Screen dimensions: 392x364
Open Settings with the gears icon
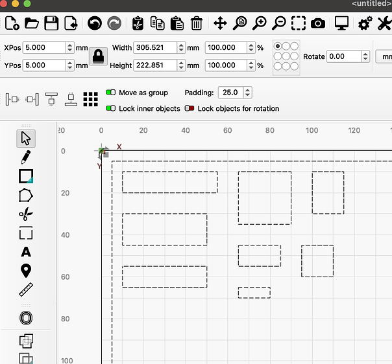tap(365, 23)
